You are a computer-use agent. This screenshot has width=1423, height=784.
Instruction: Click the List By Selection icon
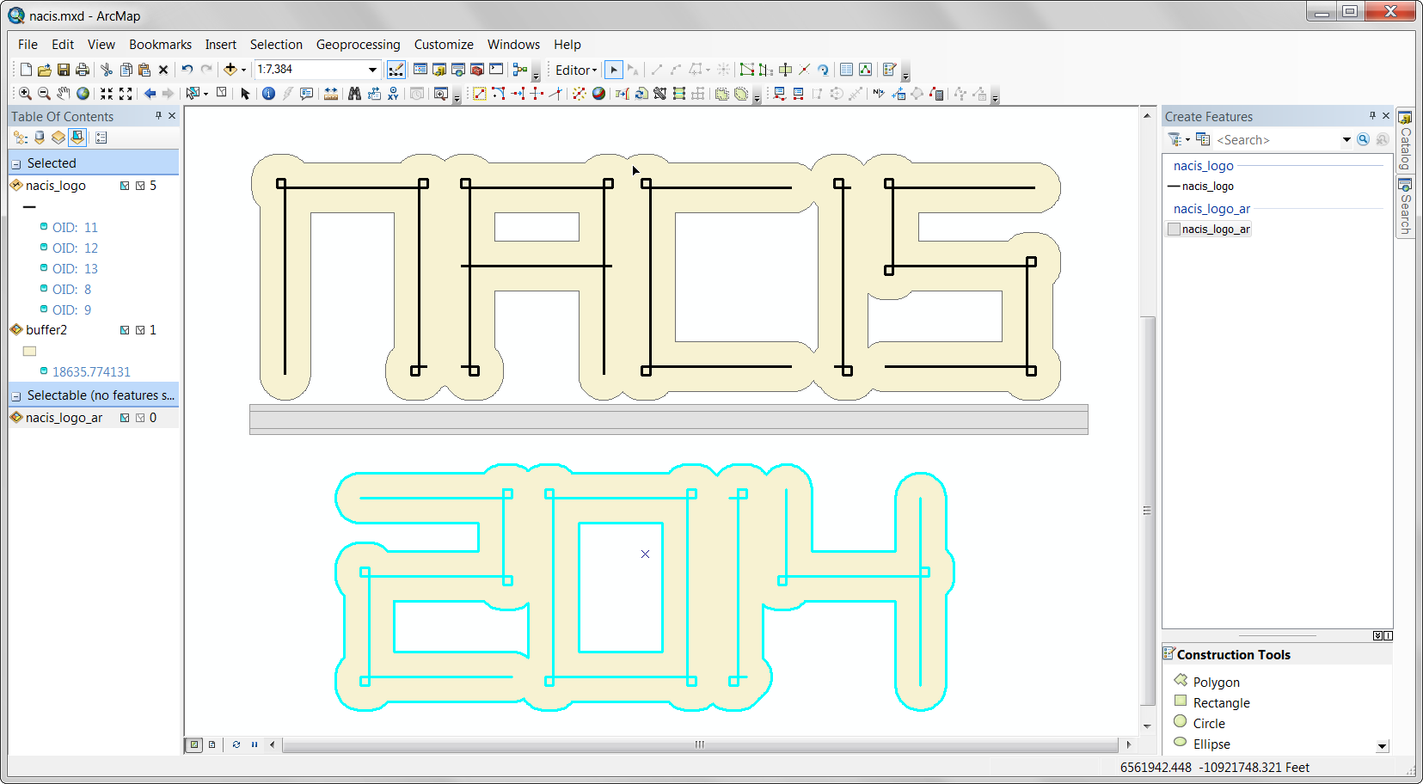tap(77, 138)
